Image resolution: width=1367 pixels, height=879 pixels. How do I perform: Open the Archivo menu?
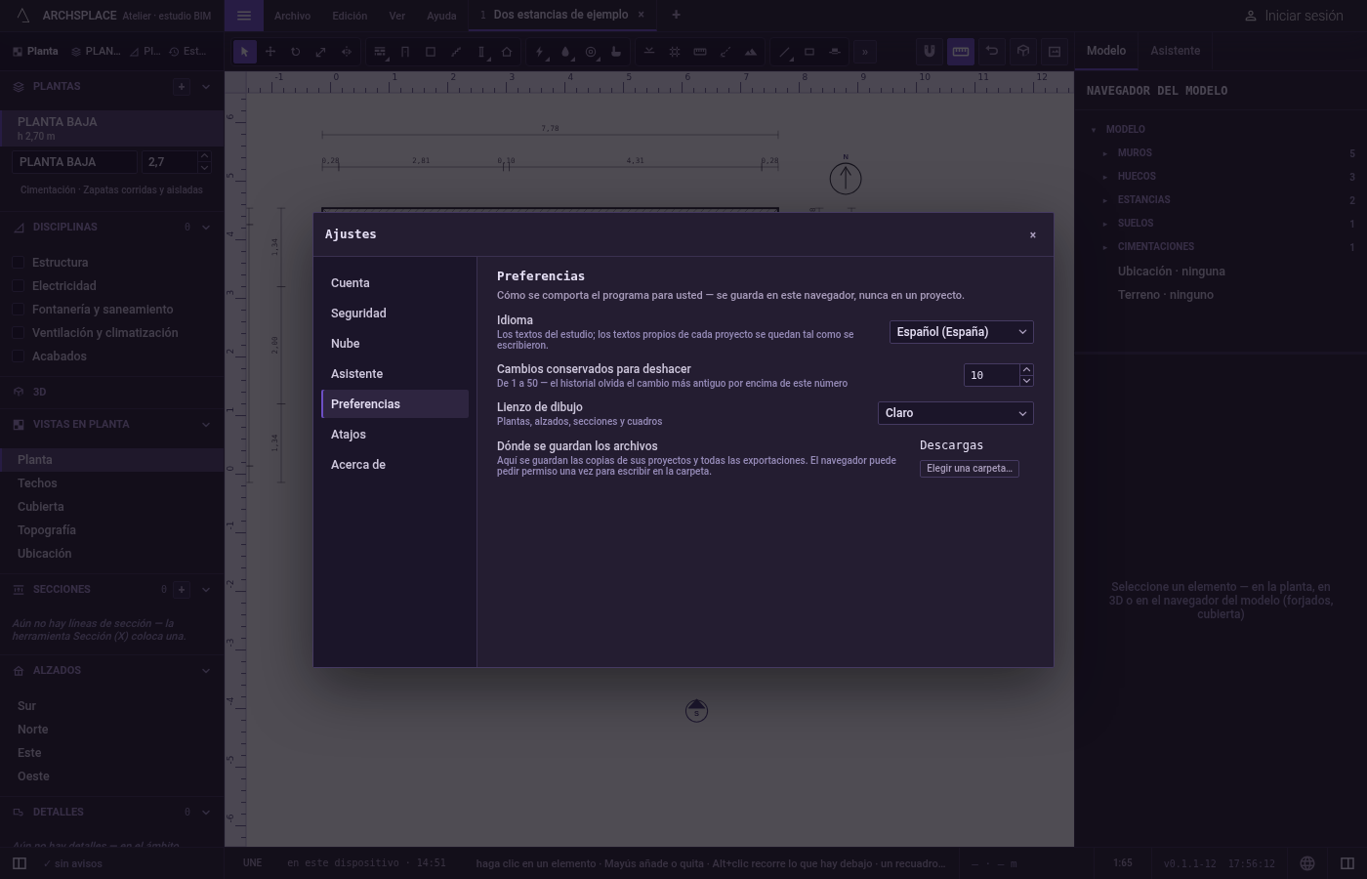[292, 16]
